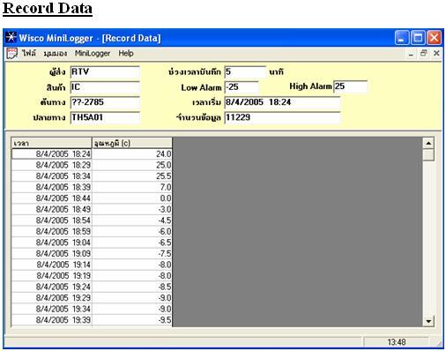The image size is (446, 351).
Task: Click the product field containing IC
Action: [x=105, y=87]
